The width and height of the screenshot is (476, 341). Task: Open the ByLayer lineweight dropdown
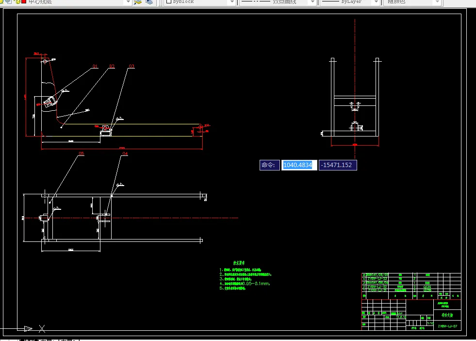click(350, 2)
